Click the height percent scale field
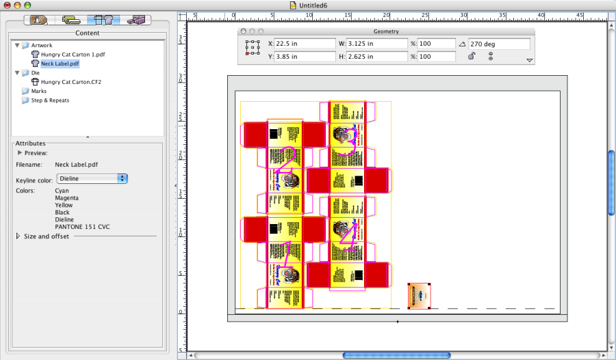Viewport: 616px width, 360px height. click(436, 57)
